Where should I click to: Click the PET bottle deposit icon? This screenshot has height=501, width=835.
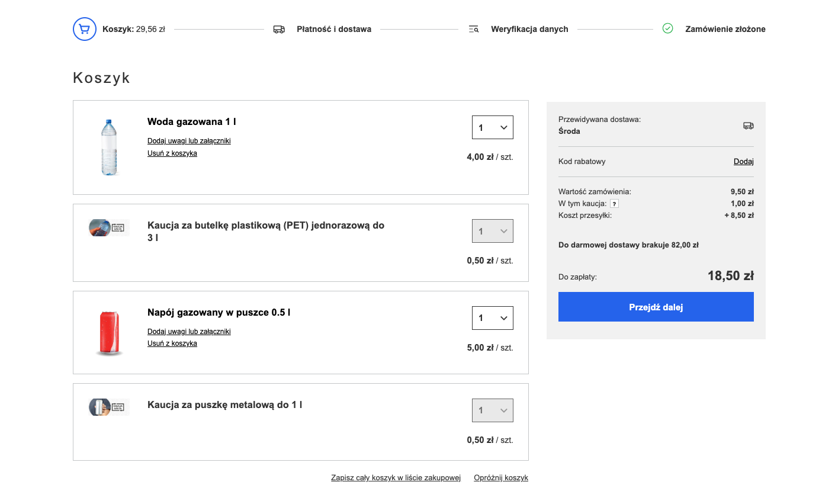pos(109,227)
